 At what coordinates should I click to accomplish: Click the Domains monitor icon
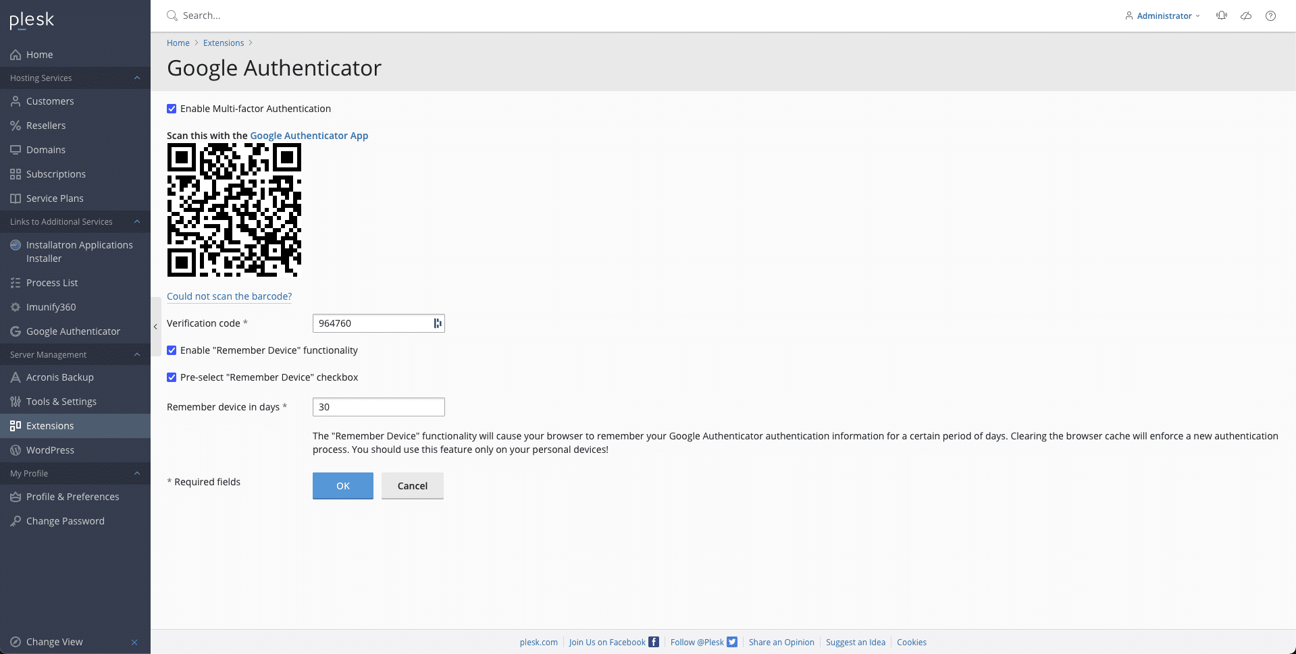(16, 150)
